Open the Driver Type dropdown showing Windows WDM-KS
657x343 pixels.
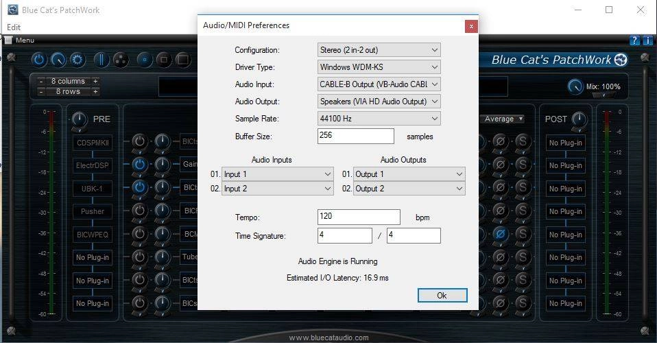click(x=379, y=67)
